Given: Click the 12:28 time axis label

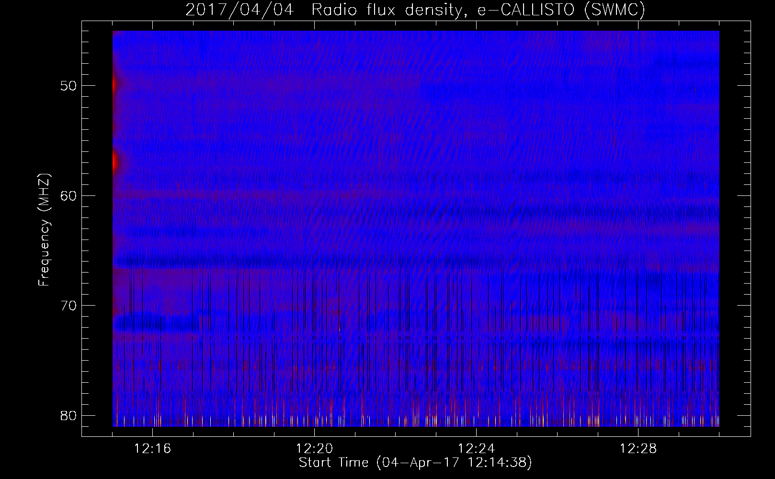Looking at the screenshot, I should (638, 449).
